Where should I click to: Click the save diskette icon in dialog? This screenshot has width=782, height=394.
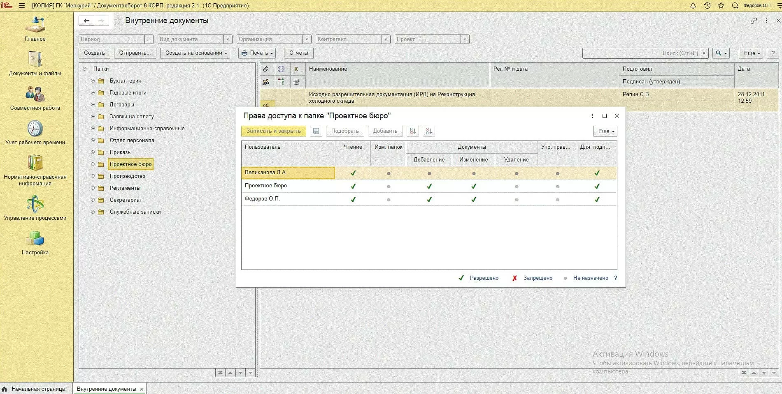click(x=316, y=131)
